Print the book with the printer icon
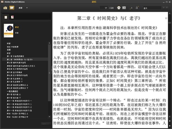Image resolution: width=172 pixels, height=129 pixels. (x=119, y=8)
